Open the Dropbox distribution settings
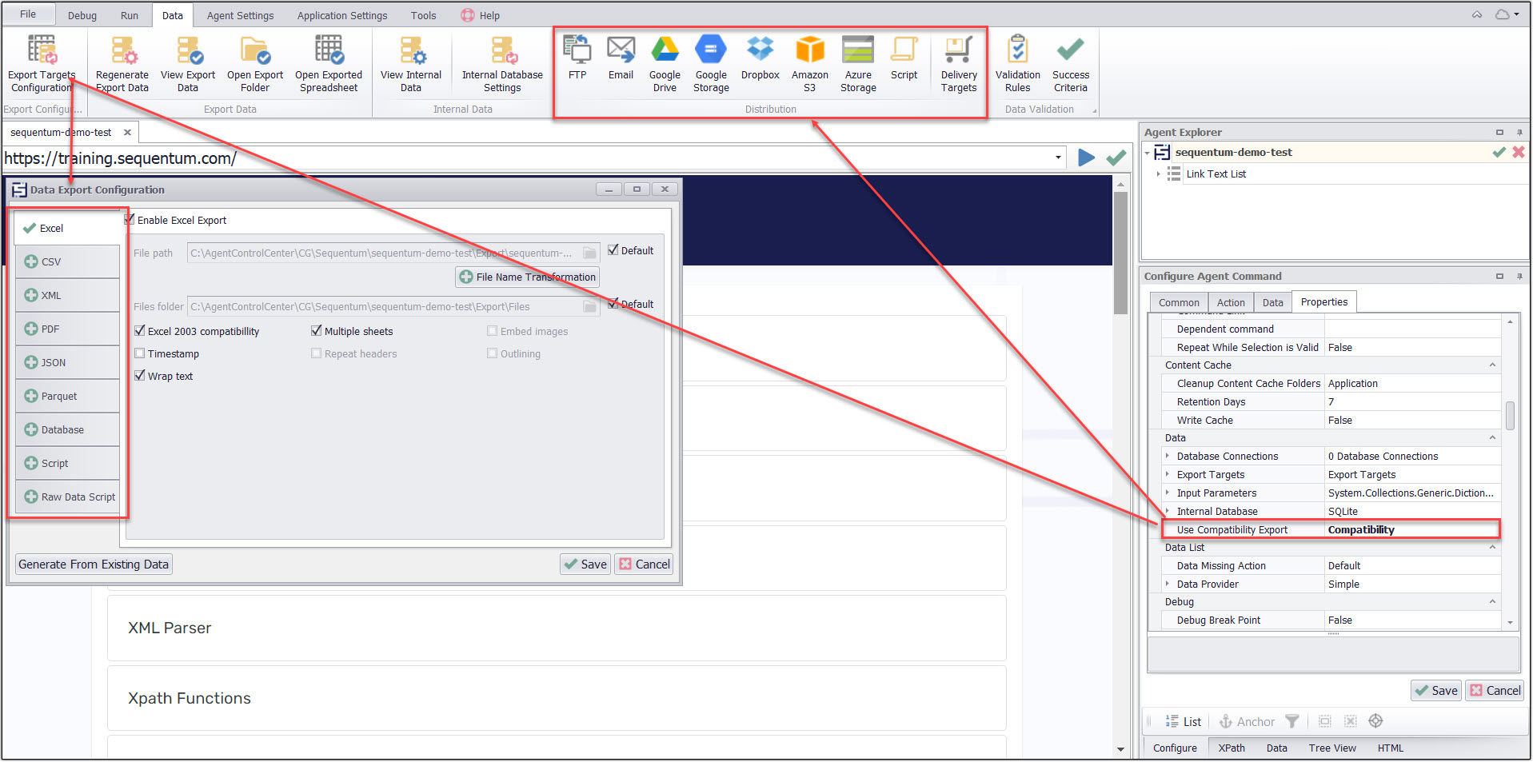This screenshot has height=762, width=1533. tap(759, 62)
